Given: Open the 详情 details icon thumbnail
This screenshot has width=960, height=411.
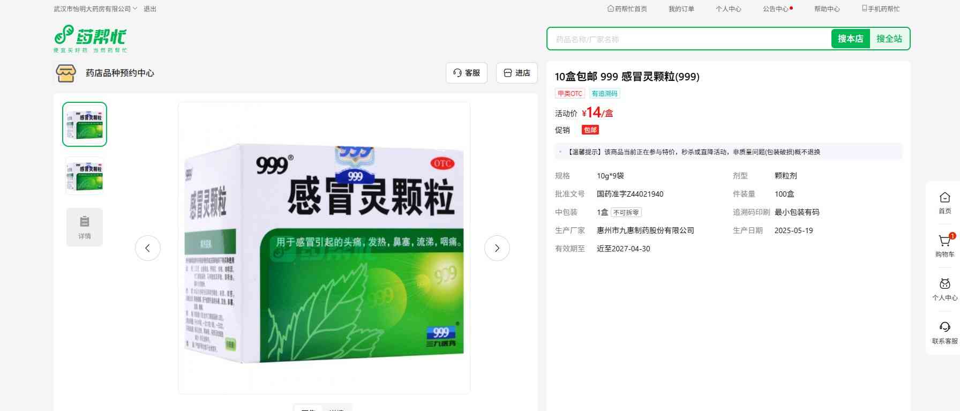Looking at the screenshot, I should (x=85, y=227).
